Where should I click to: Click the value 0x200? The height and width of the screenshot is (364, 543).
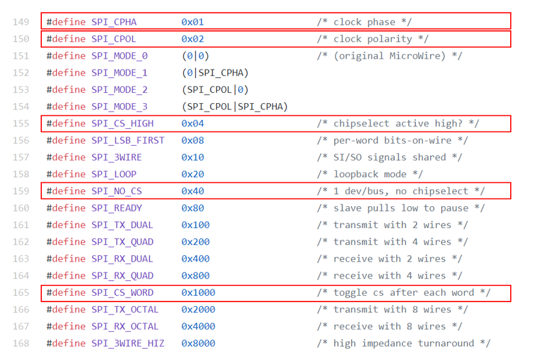(195, 242)
